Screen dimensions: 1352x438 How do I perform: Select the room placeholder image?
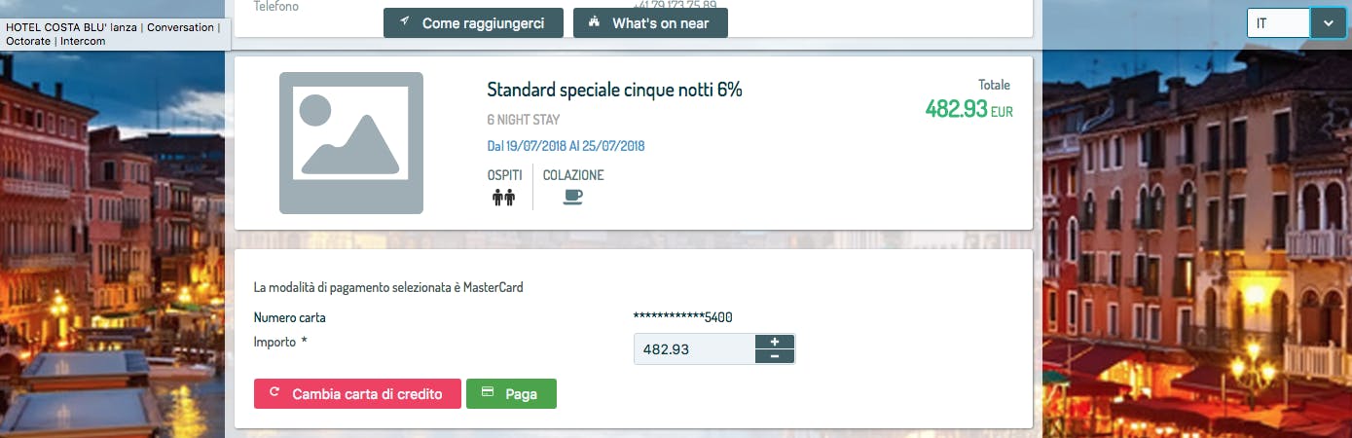coord(351,143)
